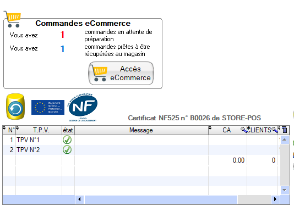Click the état column header

[68, 130]
